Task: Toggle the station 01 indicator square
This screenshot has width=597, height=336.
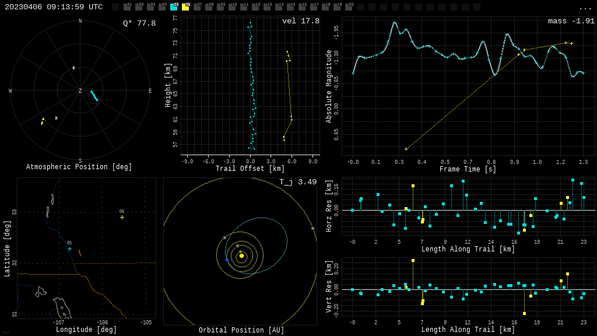Action: click(x=127, y=7)
